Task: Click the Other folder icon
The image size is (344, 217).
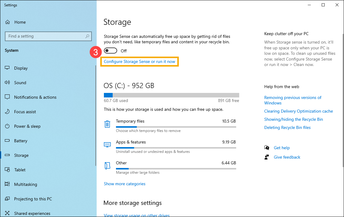Action: (107, 166)
